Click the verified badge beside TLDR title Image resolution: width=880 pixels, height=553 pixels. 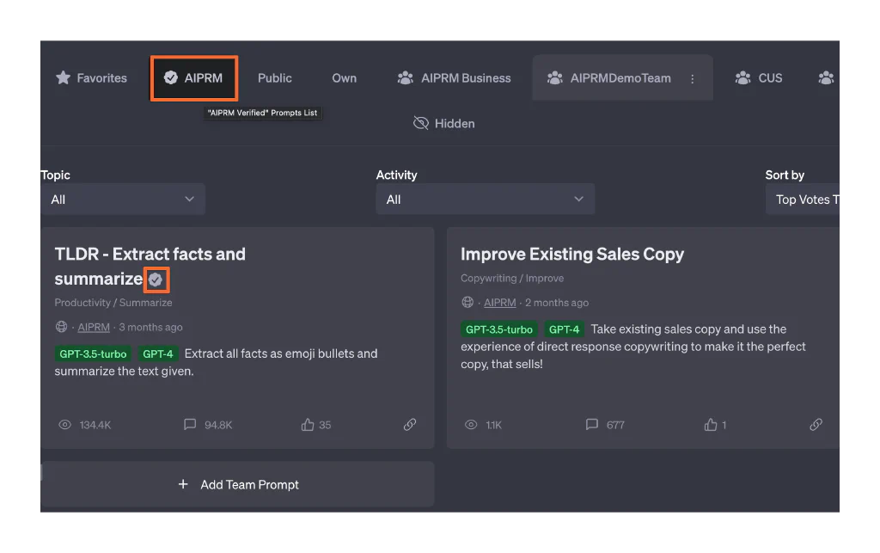coord(156,280)
